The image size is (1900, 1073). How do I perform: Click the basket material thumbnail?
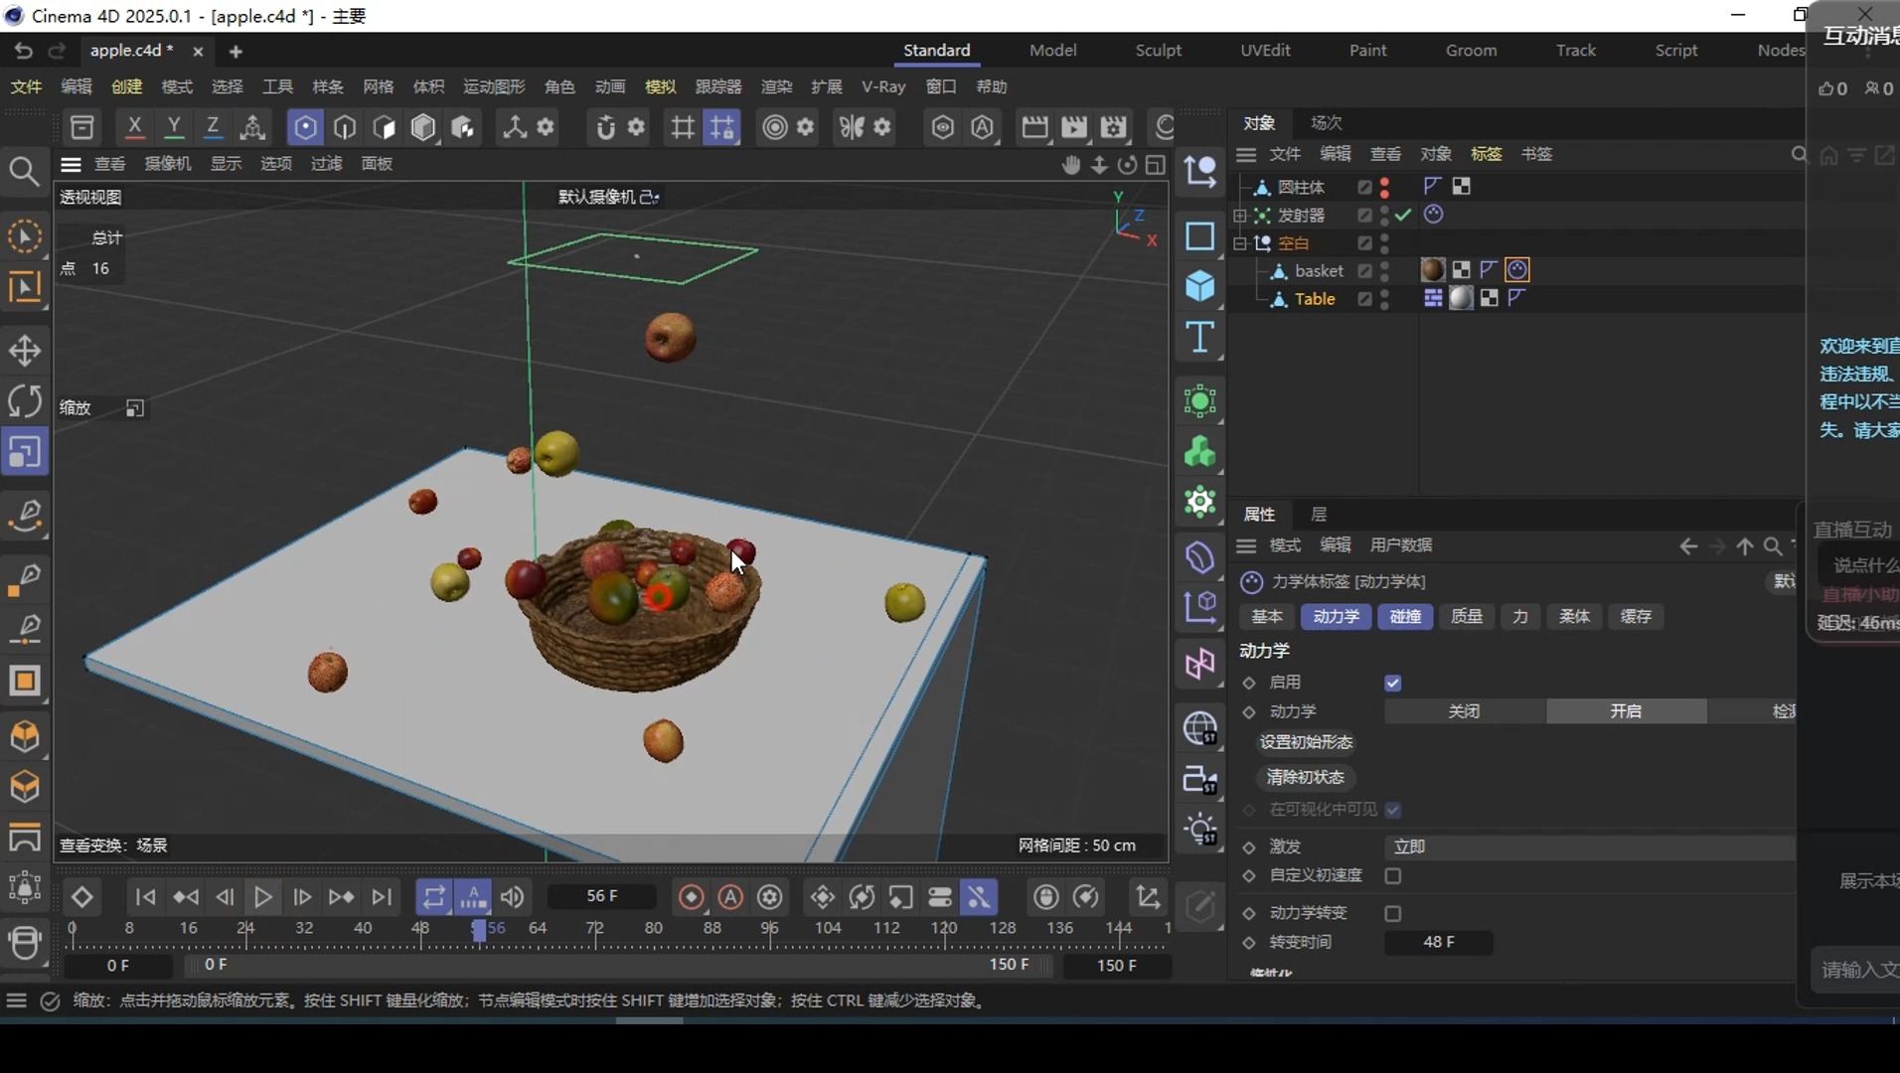[1433, 270]
